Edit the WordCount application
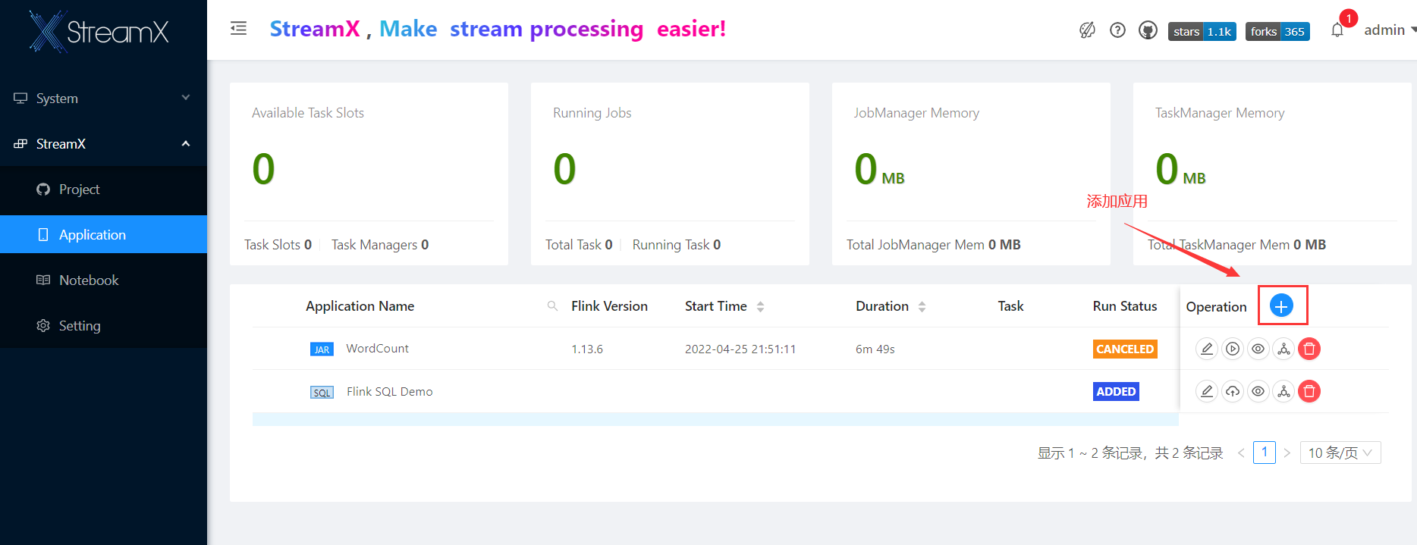The width and height of the screenshot is (1417, 545). [x=1207, y=349]
